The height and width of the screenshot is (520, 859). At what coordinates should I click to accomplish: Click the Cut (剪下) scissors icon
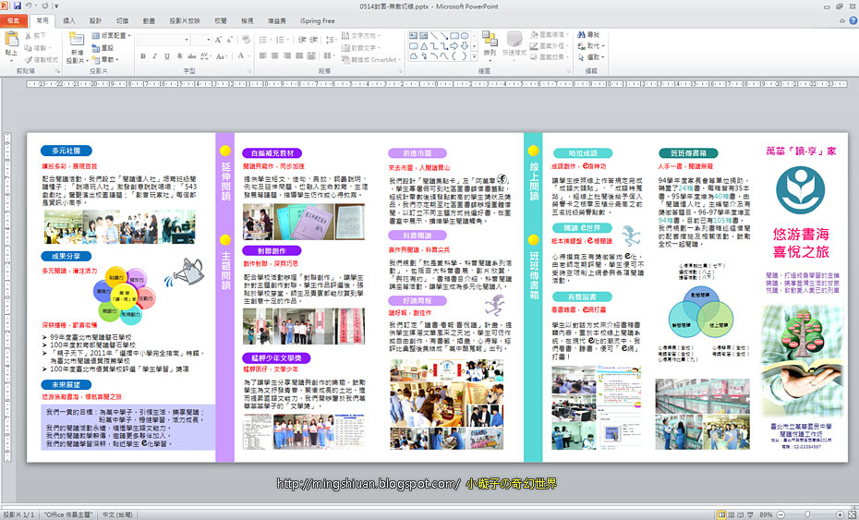click(x=28, y=36)
